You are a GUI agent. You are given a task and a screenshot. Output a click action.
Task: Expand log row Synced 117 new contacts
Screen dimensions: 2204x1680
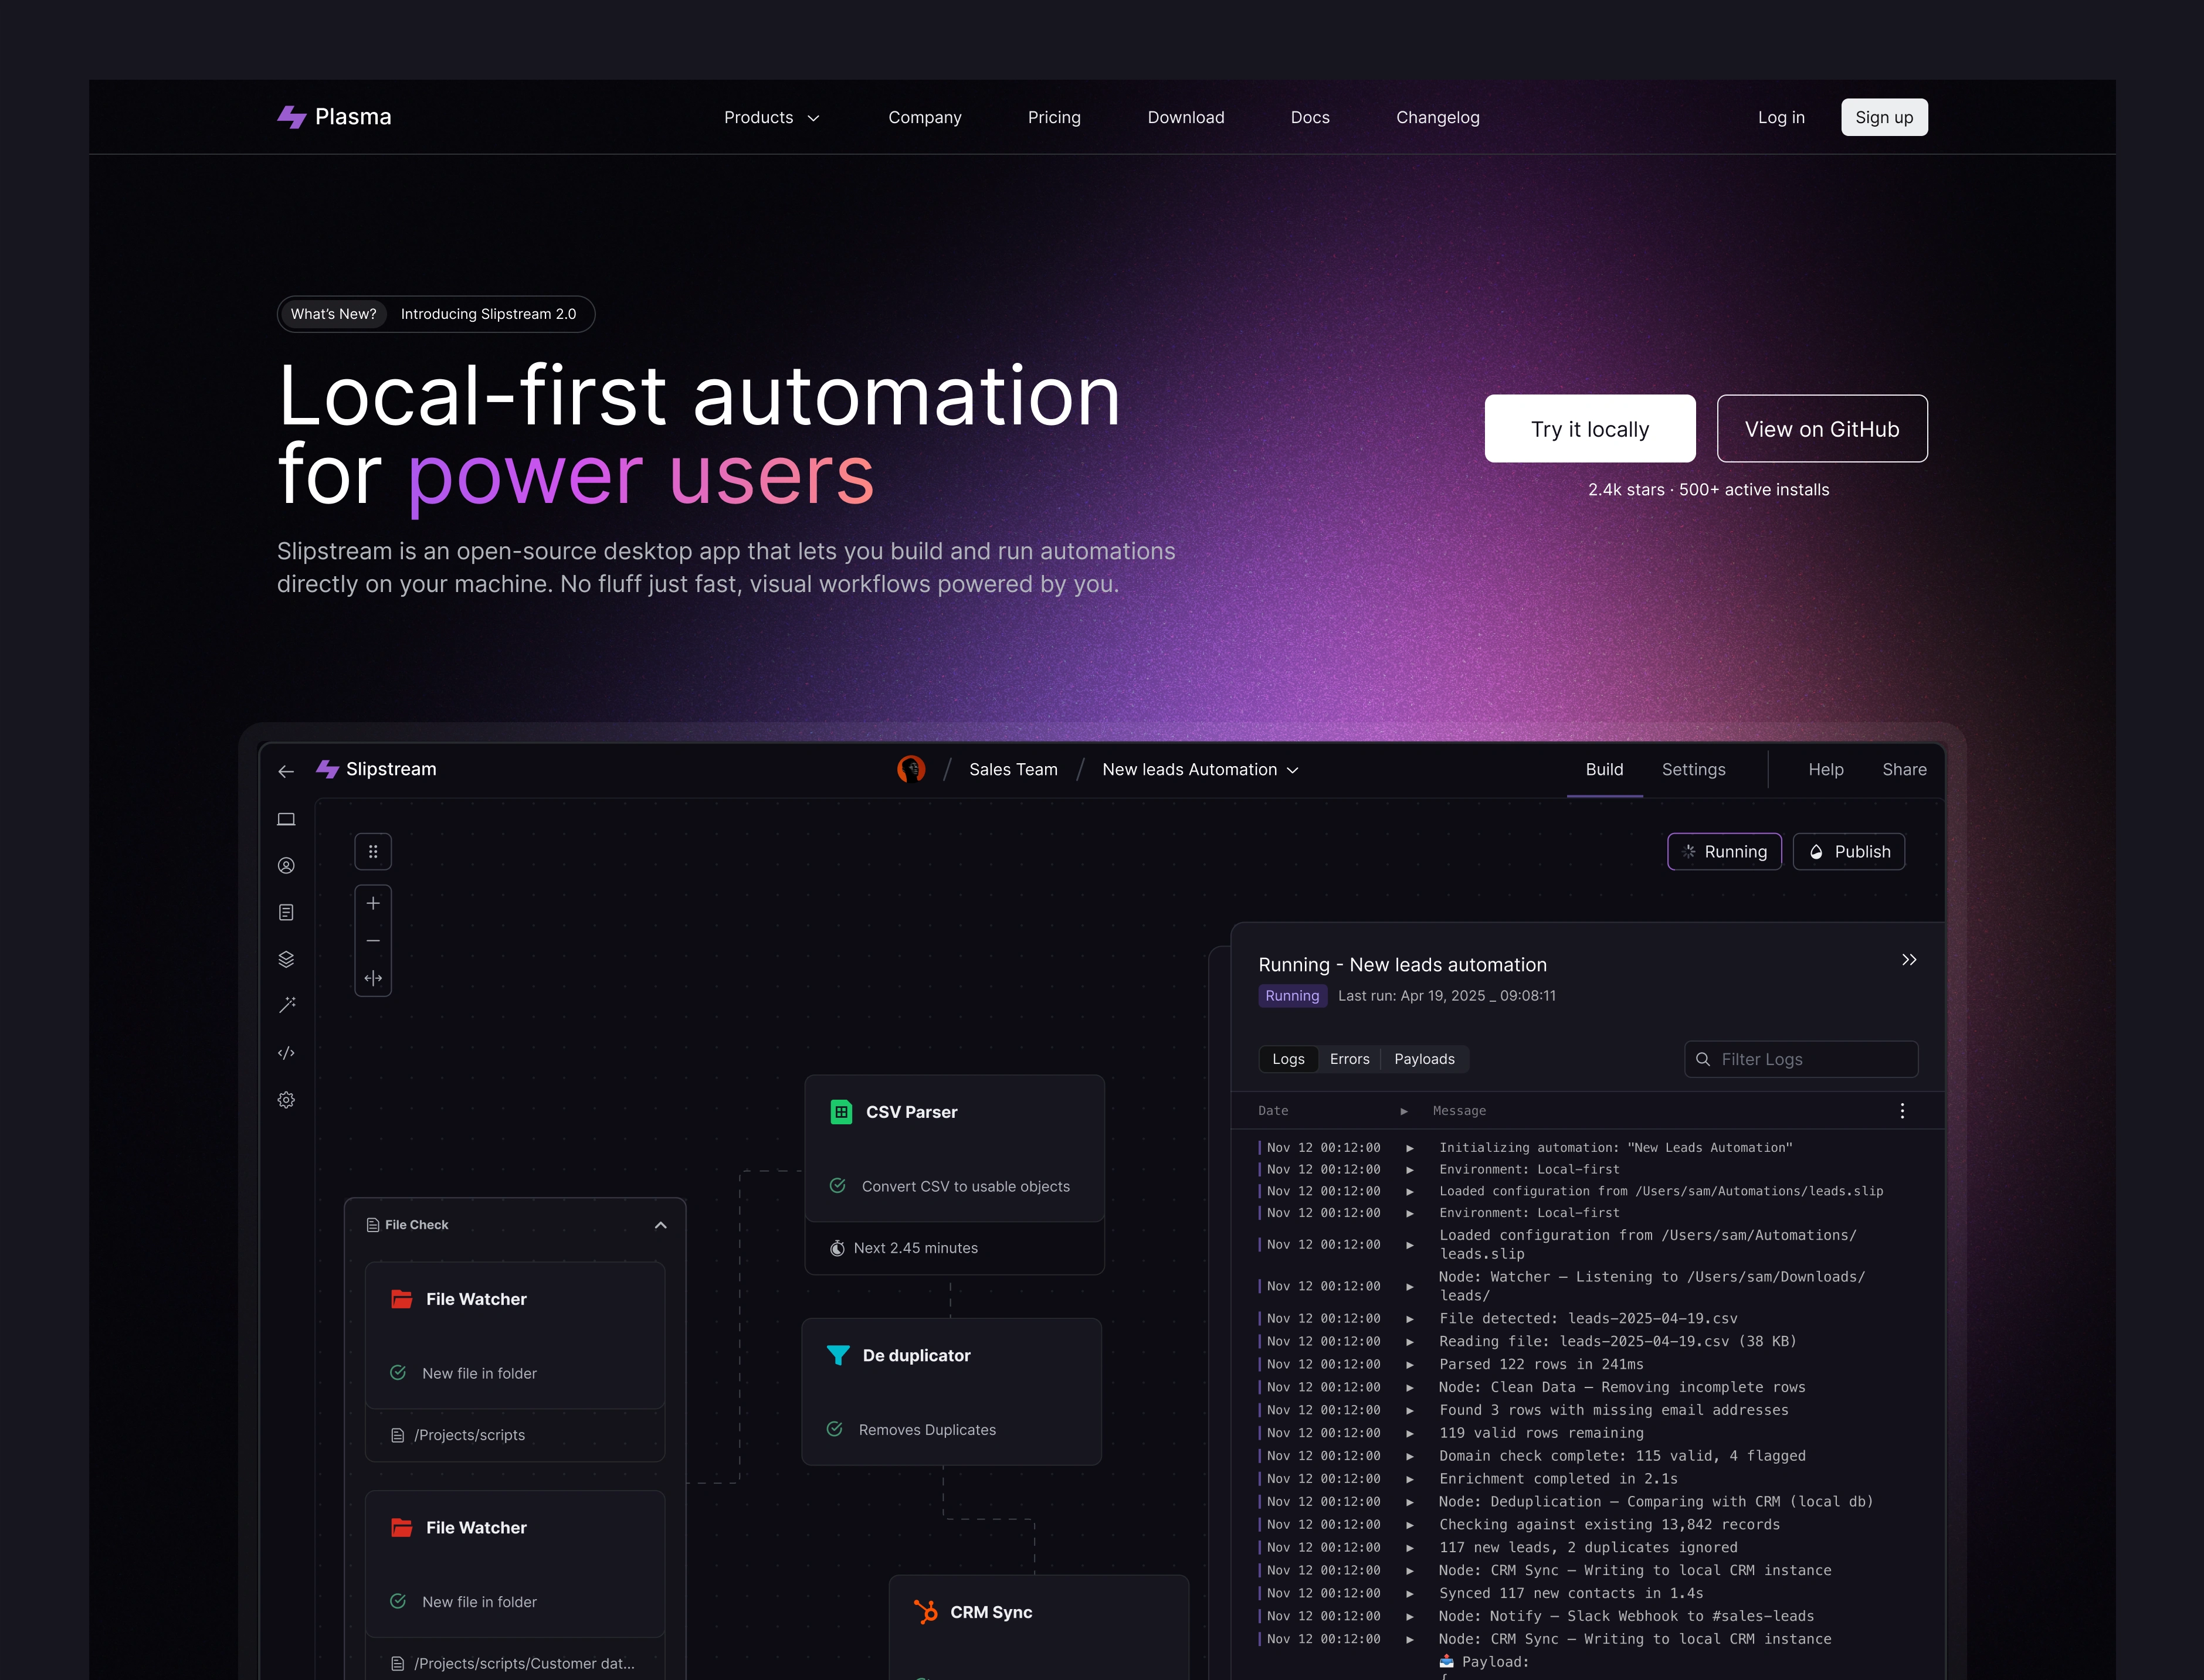(x=1410, y=1594)
